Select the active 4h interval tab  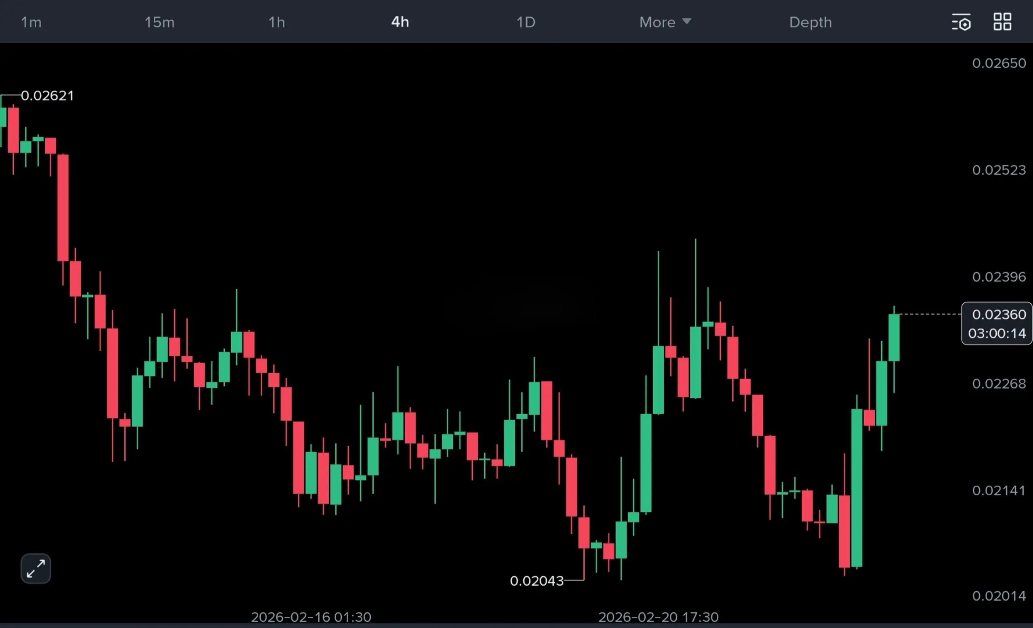(x=400, y=22)
